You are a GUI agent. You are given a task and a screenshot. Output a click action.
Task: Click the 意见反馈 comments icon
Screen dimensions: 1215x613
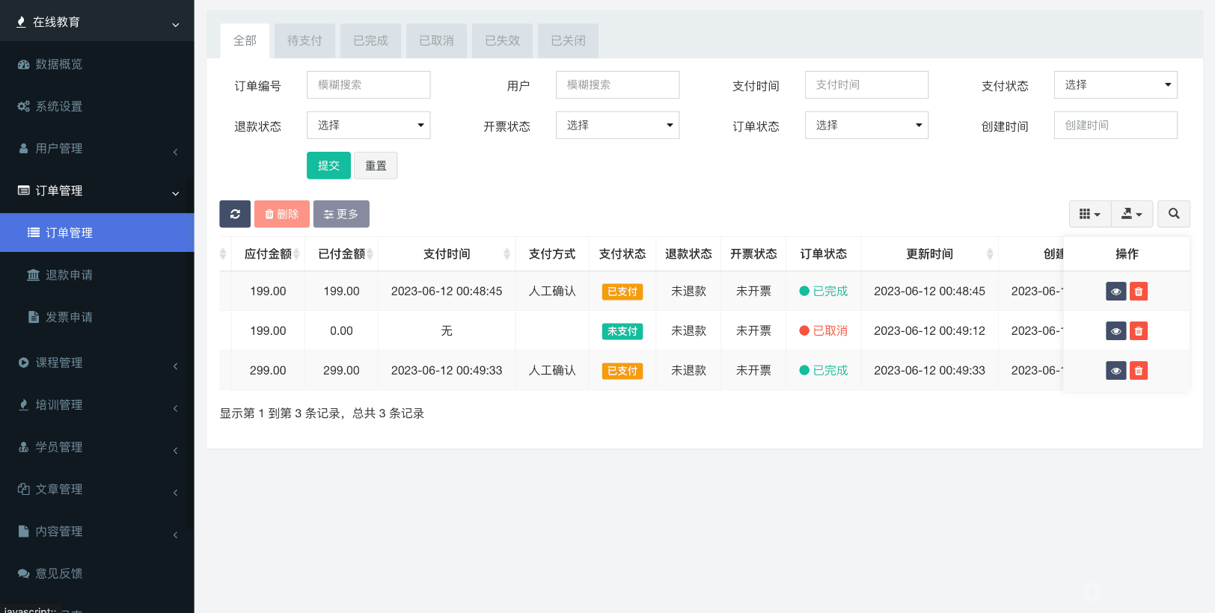point(24,573)
